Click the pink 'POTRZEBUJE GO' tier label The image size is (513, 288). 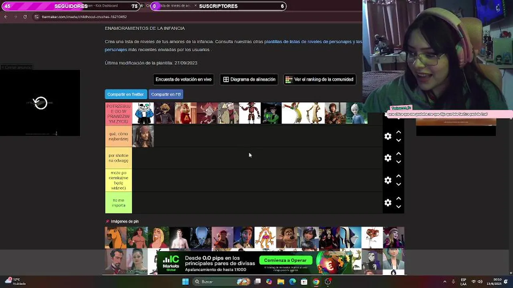(x=118, y=114)
